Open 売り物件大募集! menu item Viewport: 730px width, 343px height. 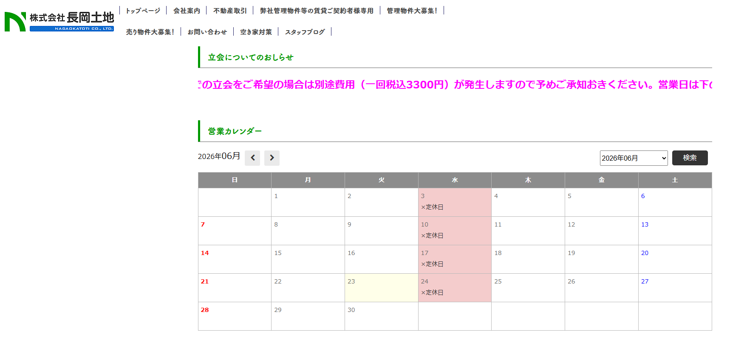(x=150, y=32)
